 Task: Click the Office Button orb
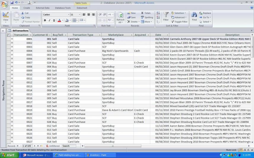[x=4, y=4]
